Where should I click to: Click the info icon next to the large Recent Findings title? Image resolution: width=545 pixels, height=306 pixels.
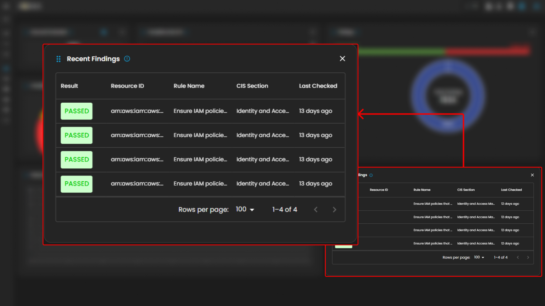click(x=127, y=59)
